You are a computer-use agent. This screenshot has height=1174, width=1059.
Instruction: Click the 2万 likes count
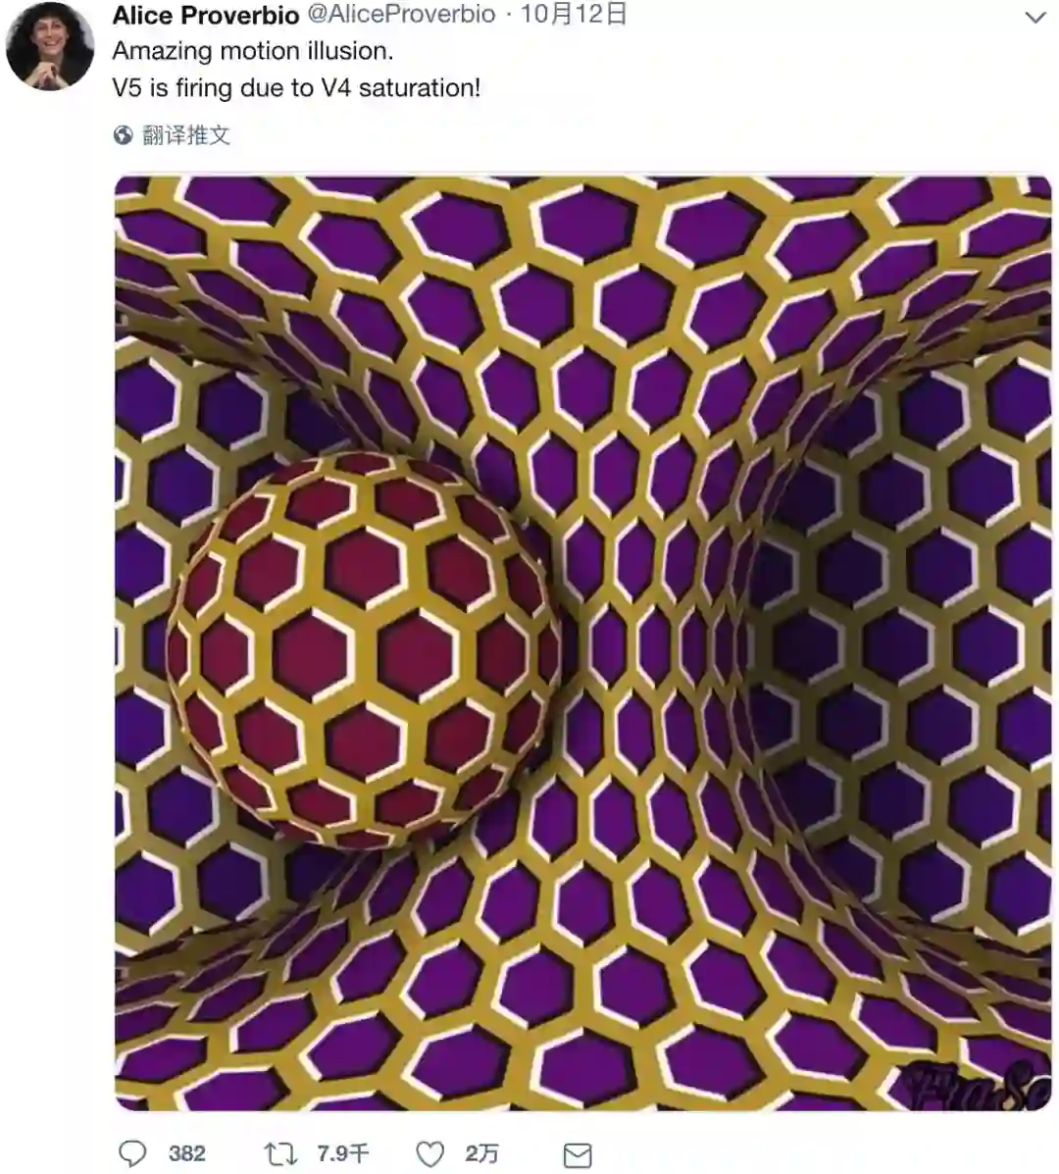point(481,1153)
